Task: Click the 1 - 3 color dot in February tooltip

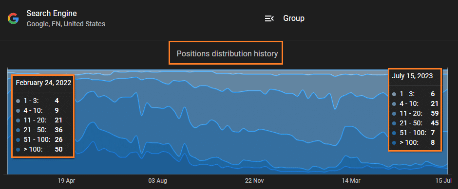Action: click(x=18, y=101)
